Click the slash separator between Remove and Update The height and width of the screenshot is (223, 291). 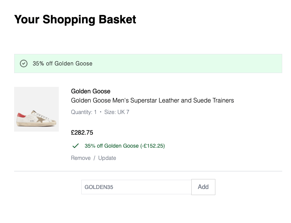click(94, 158)
